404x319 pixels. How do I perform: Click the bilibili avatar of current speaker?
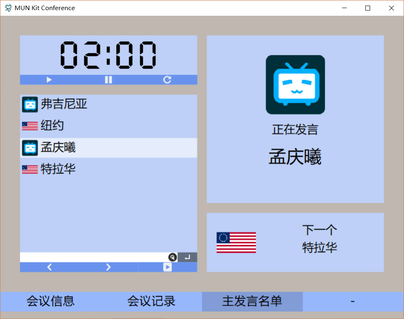(295, 84)
